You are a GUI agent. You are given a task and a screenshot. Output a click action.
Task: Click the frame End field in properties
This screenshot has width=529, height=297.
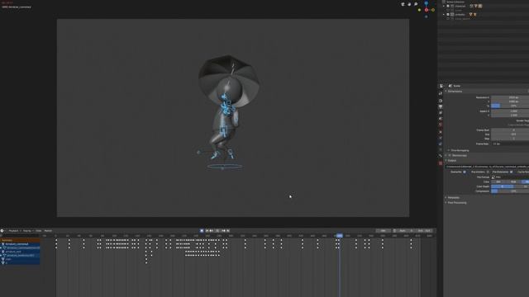(x=510, y=134)
